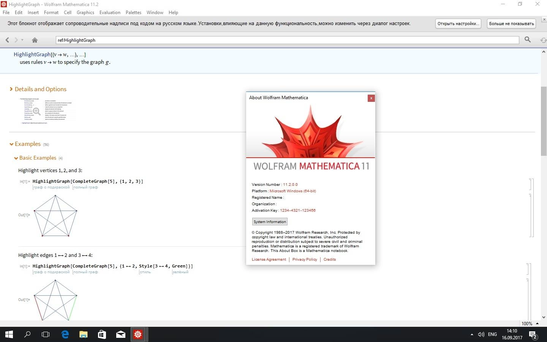Select the first example's cell bracket
Image resolution: width=547 pixels, height=342 pixels.
(x=532, y=208)
